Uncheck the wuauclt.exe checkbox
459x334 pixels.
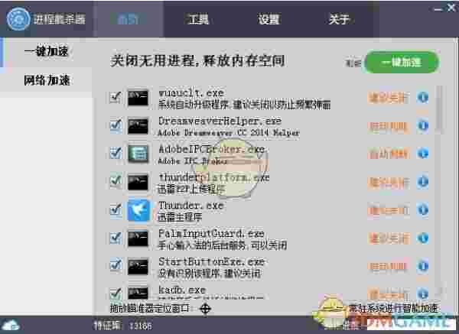click(x=116, y=98)
